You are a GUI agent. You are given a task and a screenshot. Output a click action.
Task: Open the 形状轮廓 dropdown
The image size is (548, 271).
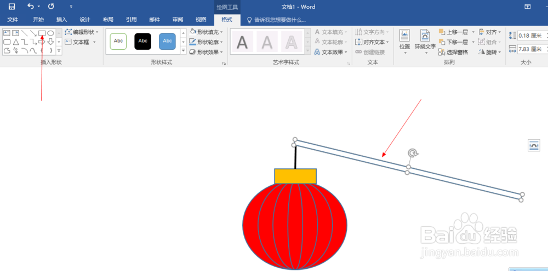tap(206, 42)
